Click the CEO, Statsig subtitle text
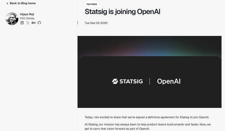This screenshot has width=225, height=131. [27, 18]
